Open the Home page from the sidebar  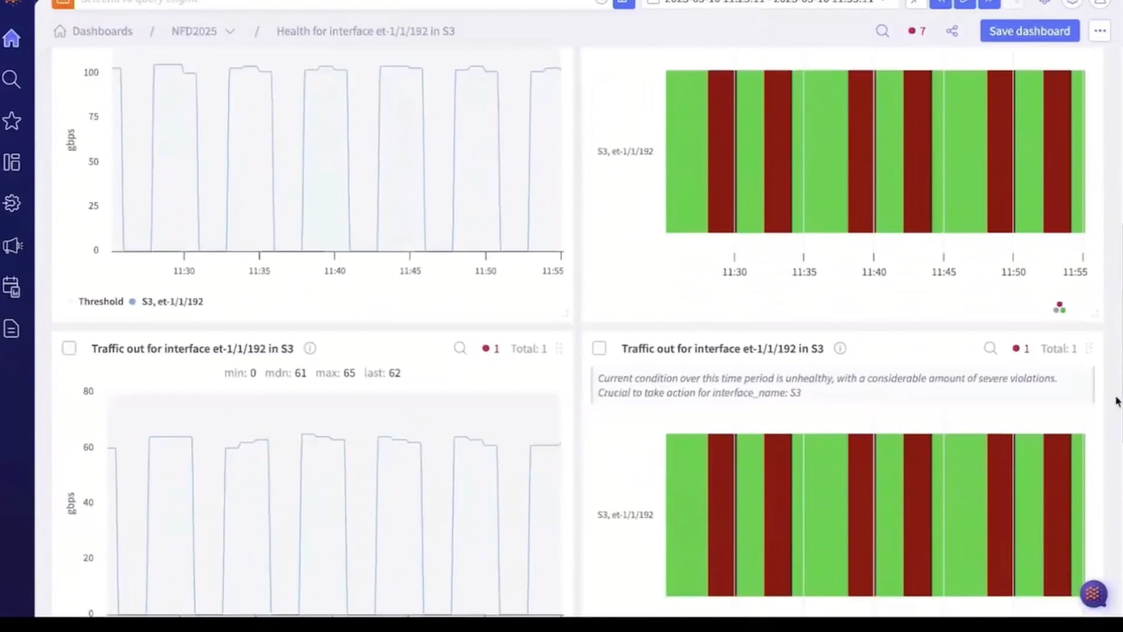[x=12, y=38]
